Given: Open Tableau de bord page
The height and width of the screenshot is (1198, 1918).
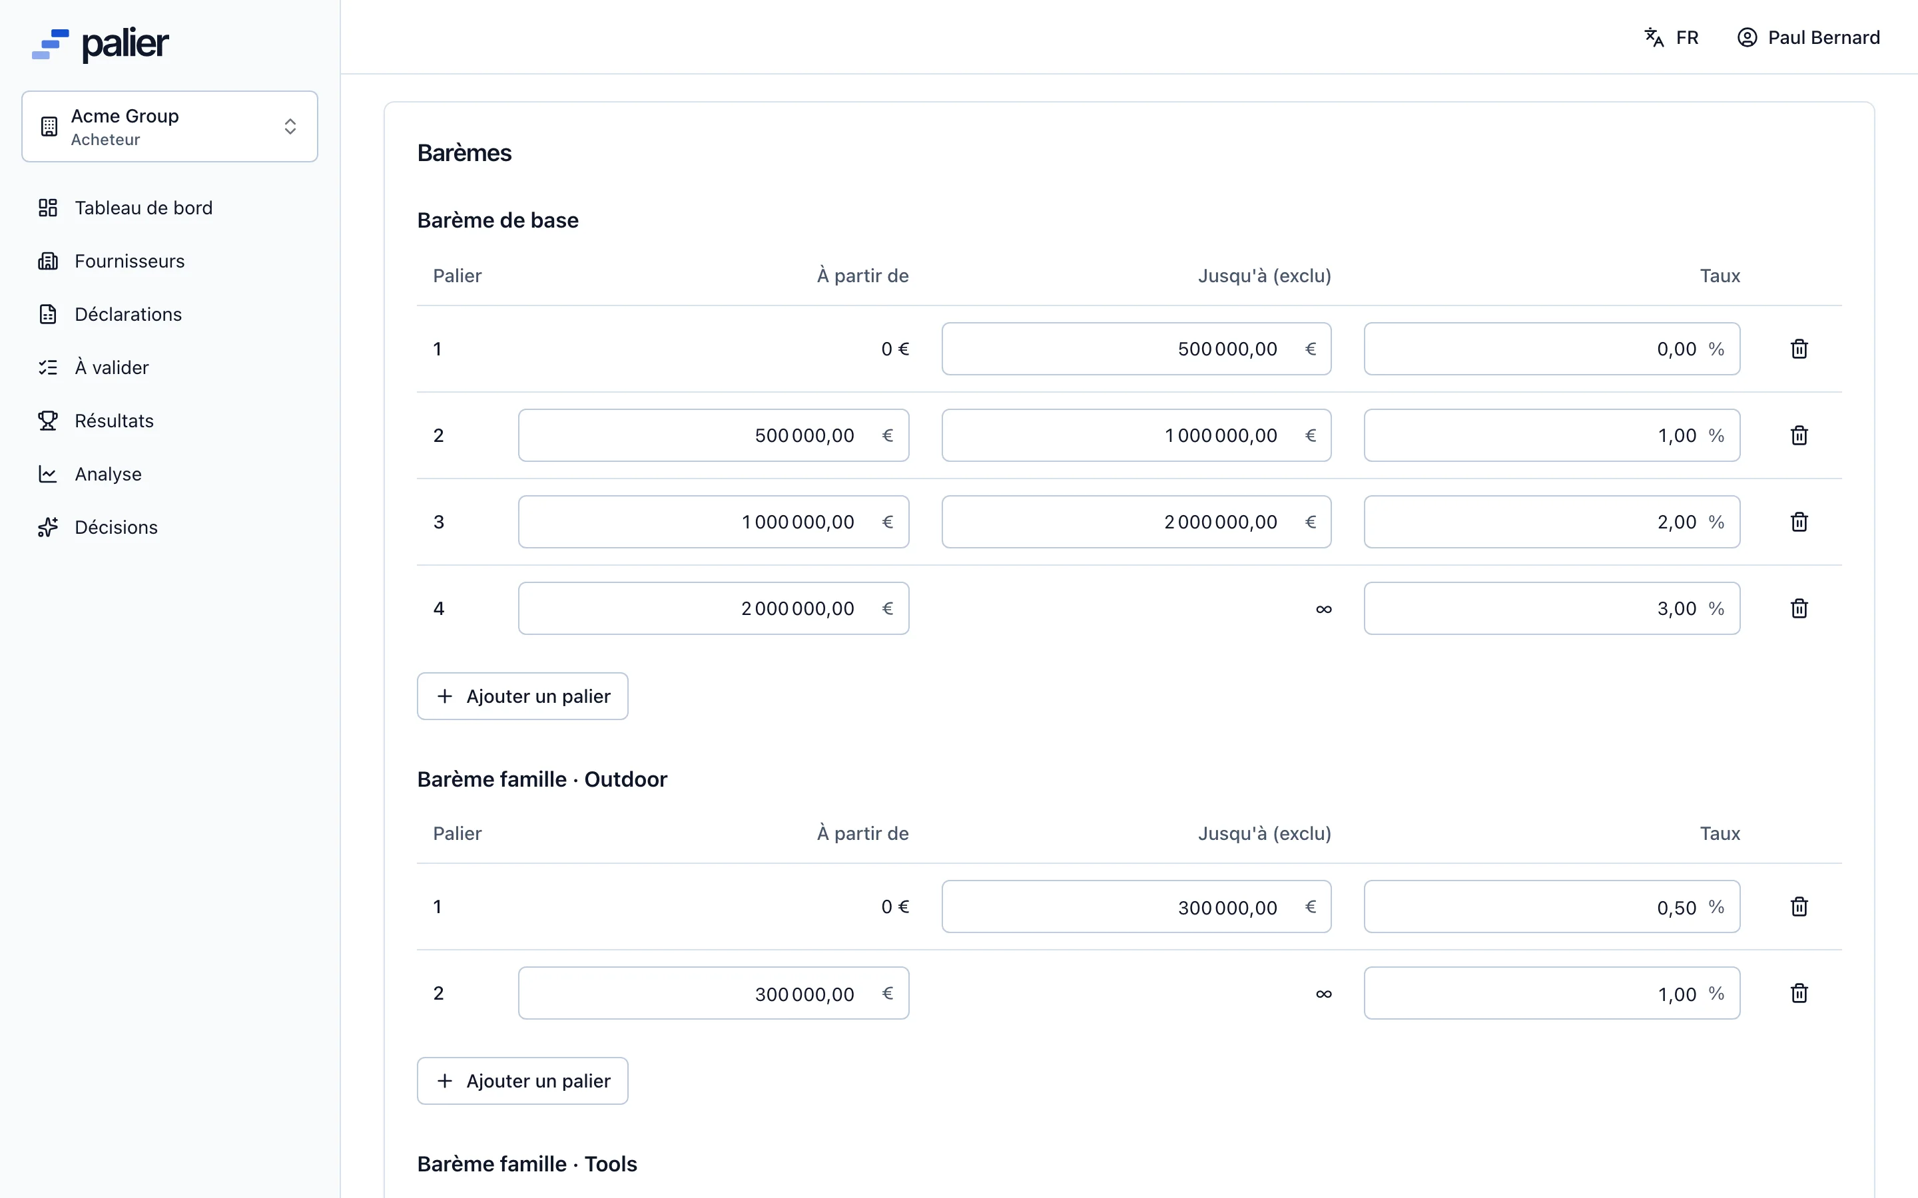Looking at the screenshot, I should [170, 208].
